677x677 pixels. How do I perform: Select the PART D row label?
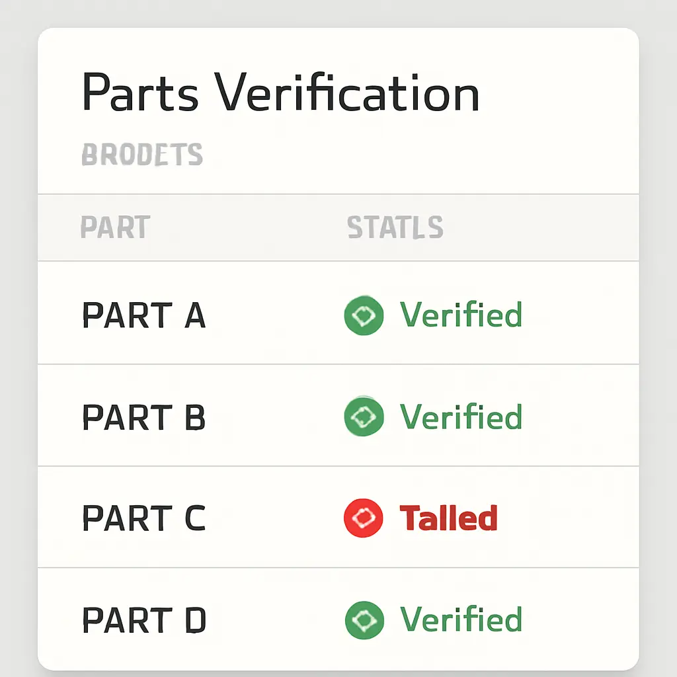point(143,620)
